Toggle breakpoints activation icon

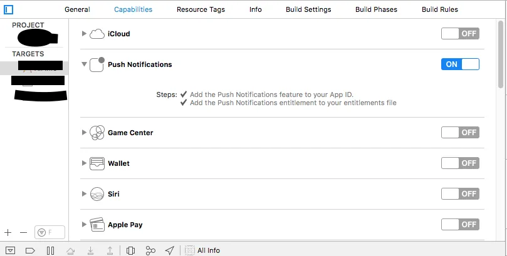pyautogui.click(x=30, y=250)
